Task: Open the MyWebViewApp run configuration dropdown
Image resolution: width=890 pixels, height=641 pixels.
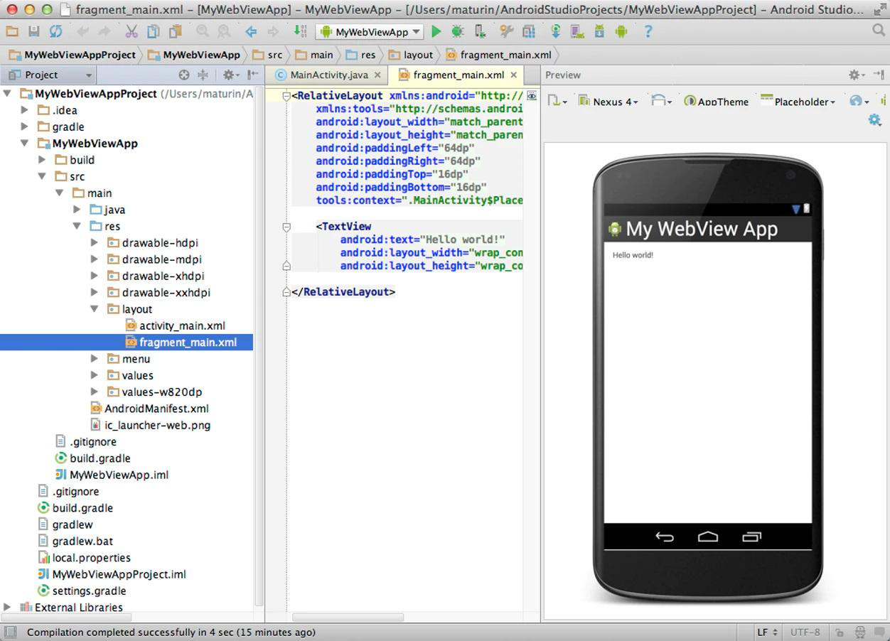Action: pos(370,32)
